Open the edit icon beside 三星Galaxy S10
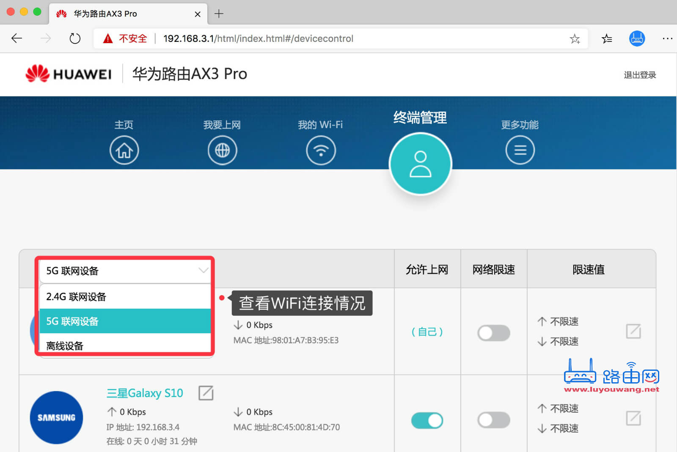The image size is (677, 452). pos(206,393)
